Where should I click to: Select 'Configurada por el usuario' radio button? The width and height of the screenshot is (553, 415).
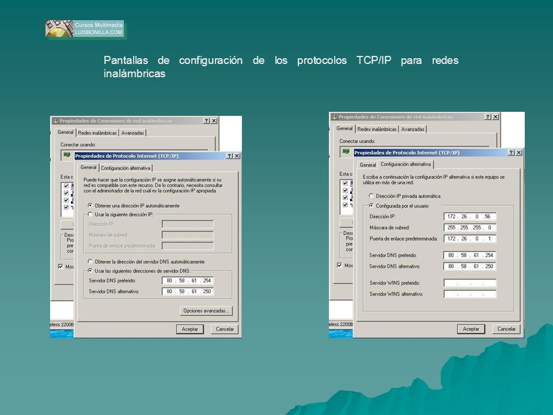371,205
